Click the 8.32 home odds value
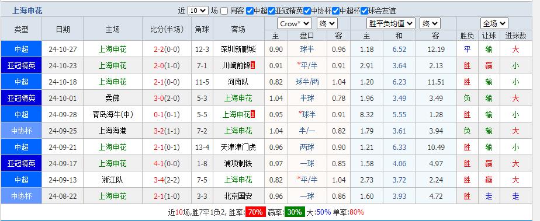This screenshot has width=540, height=221. tap(367, 114)
